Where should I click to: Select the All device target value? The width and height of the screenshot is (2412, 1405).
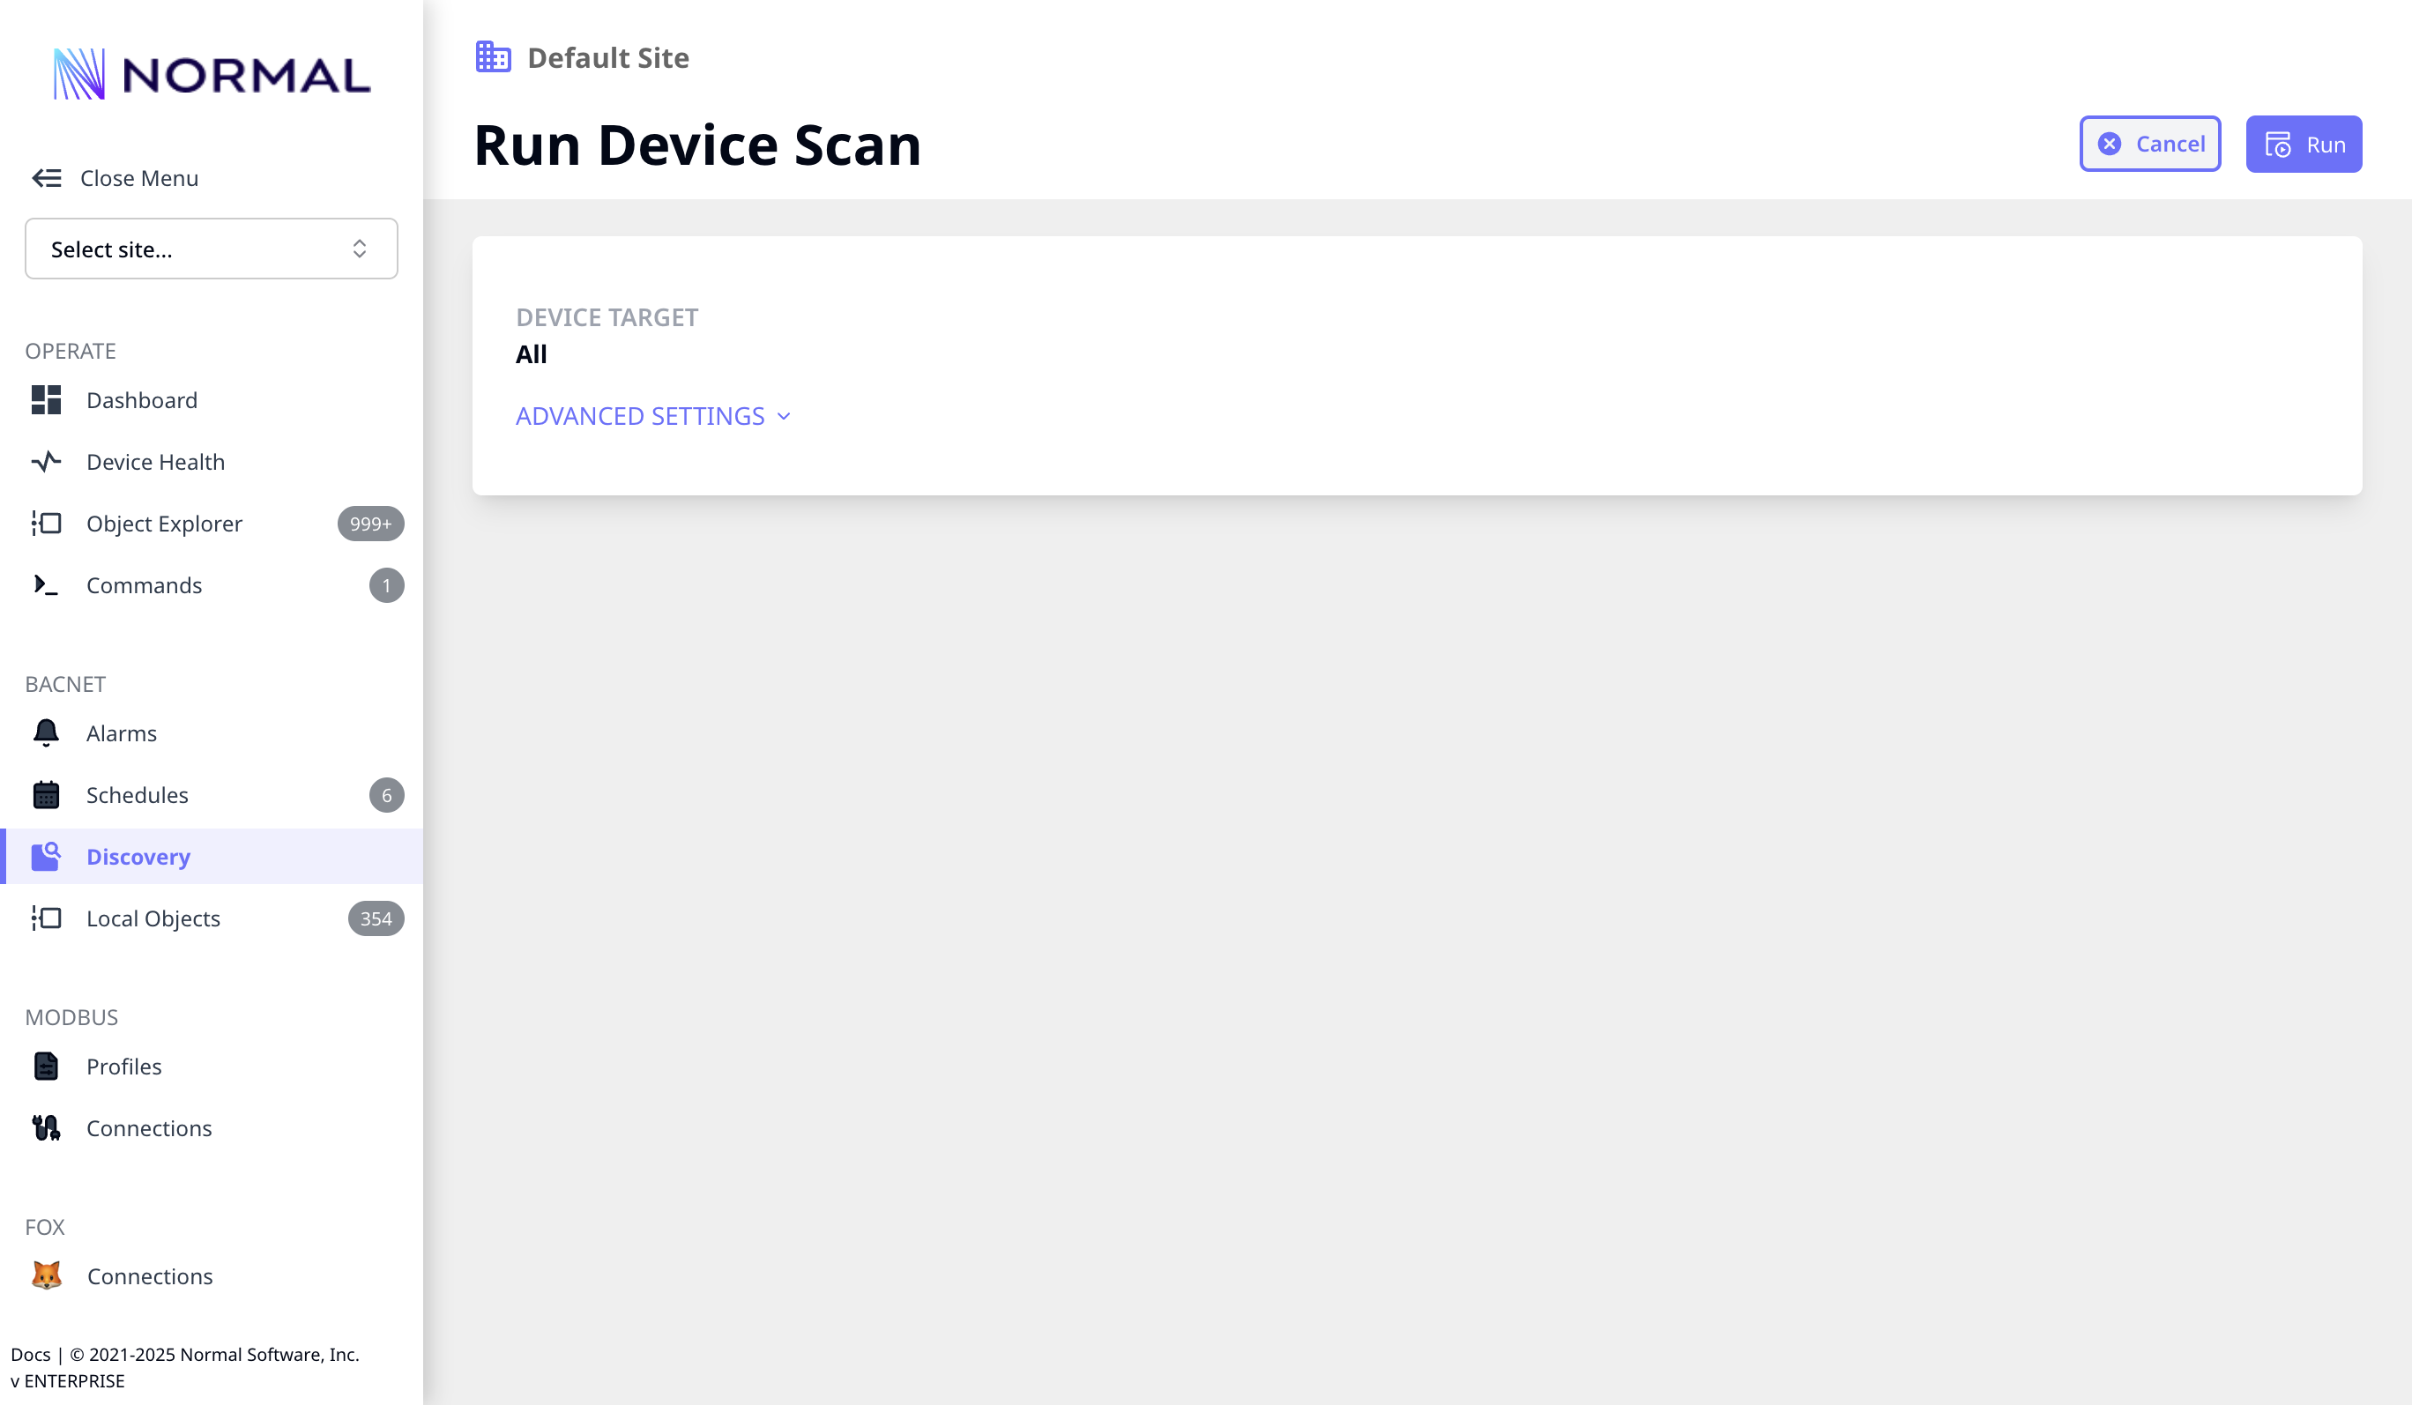pos(532,353)
